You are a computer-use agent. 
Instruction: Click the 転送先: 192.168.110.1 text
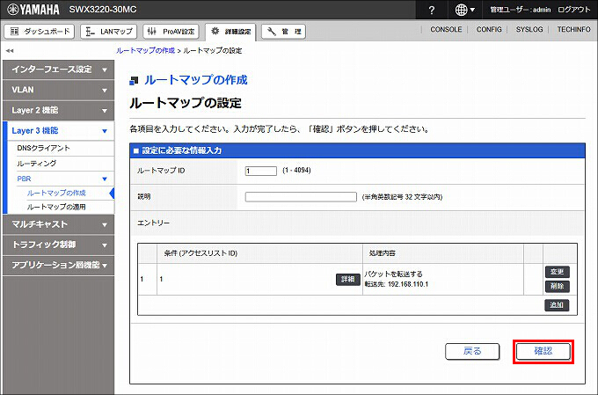(x=397, y=284)
